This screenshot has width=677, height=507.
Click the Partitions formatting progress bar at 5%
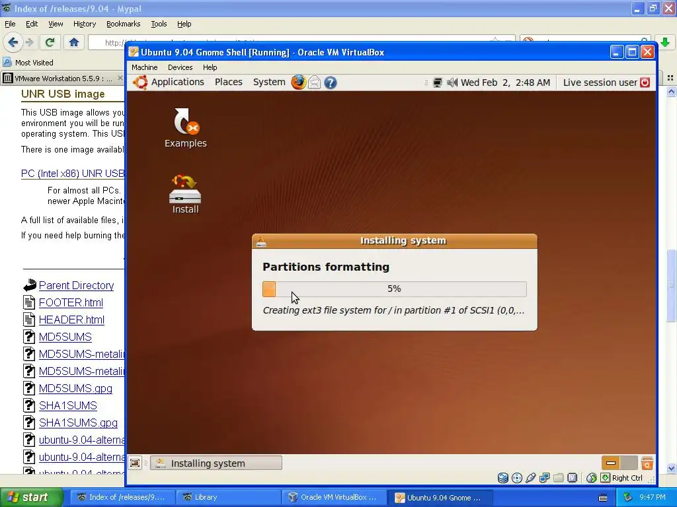click(x=394, y=289)
